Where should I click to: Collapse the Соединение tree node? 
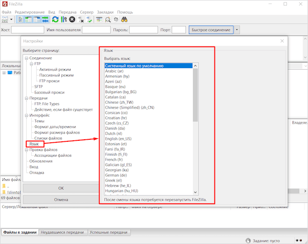pyautogui.click(x=26, y=58)
